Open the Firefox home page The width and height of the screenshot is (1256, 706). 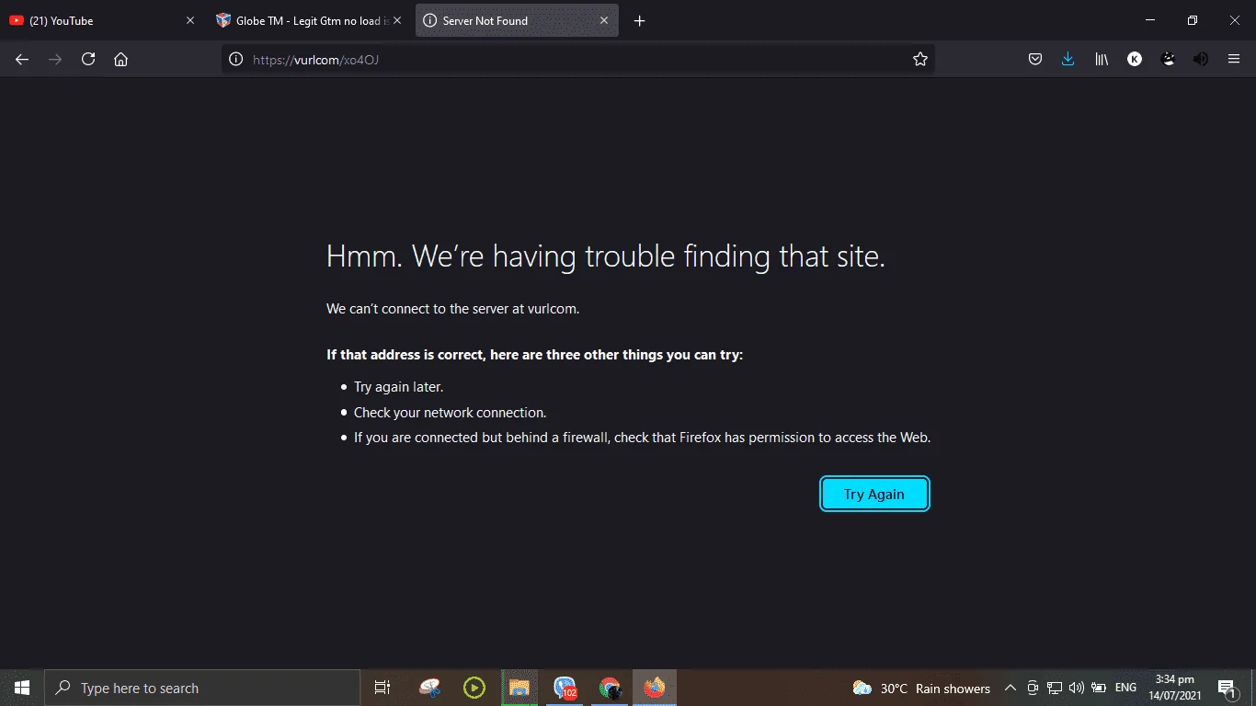tap(120, 59)
